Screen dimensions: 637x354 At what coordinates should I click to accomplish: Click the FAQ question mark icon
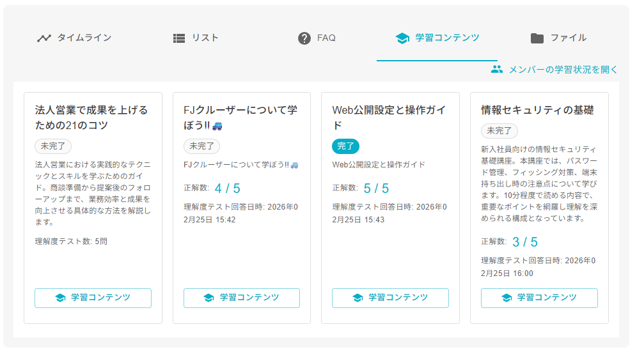coord(304,38)
